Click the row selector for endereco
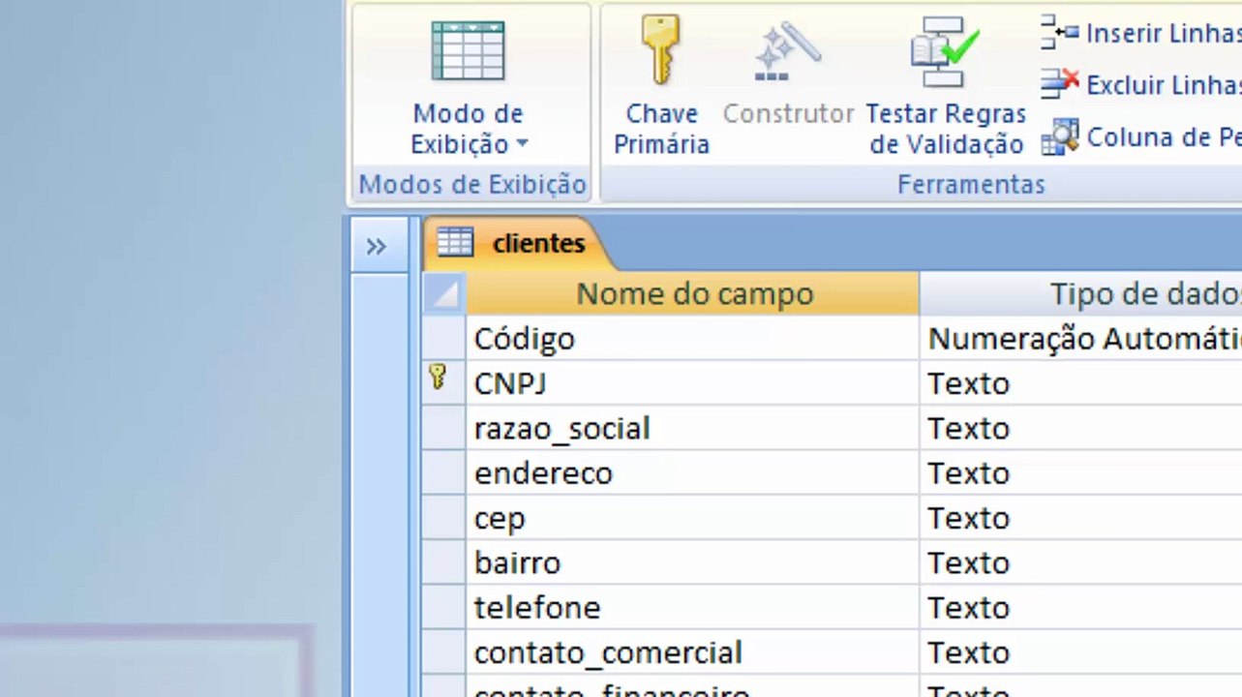The image size is (1242, 697). [444, 472]
